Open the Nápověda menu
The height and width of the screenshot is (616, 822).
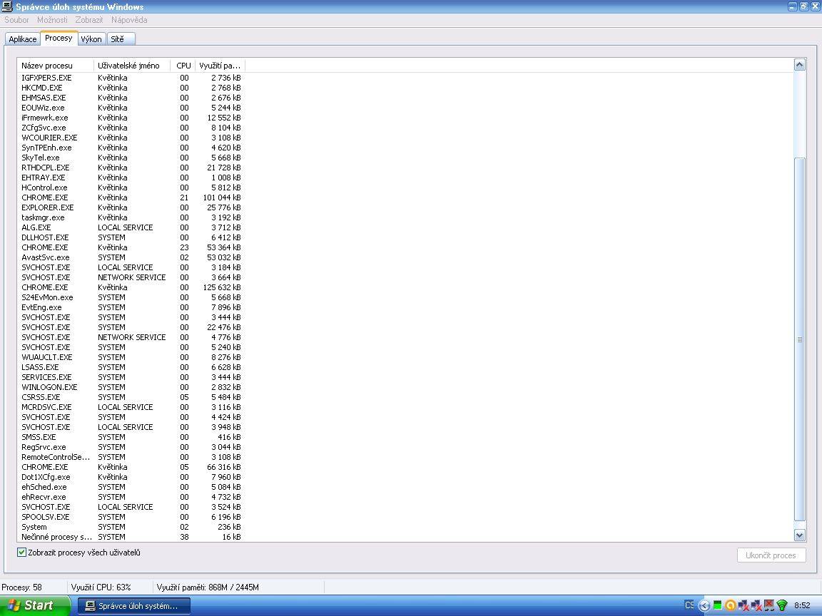pyautogui.click(x=129, y=20)
